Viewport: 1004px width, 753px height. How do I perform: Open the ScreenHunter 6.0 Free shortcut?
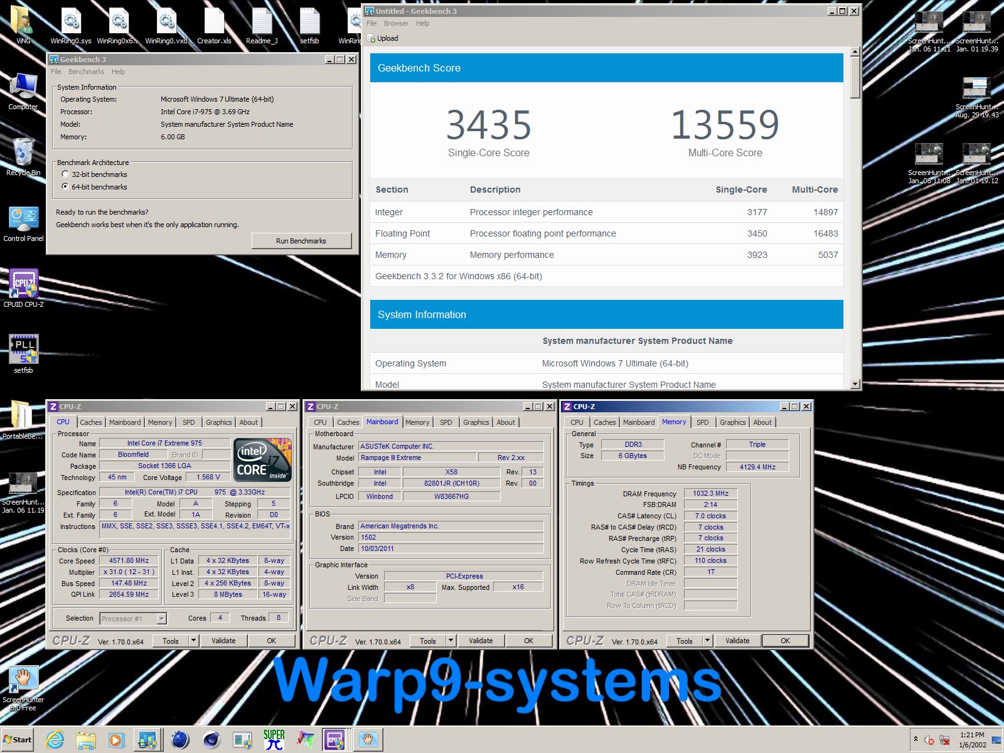point(23,688)
